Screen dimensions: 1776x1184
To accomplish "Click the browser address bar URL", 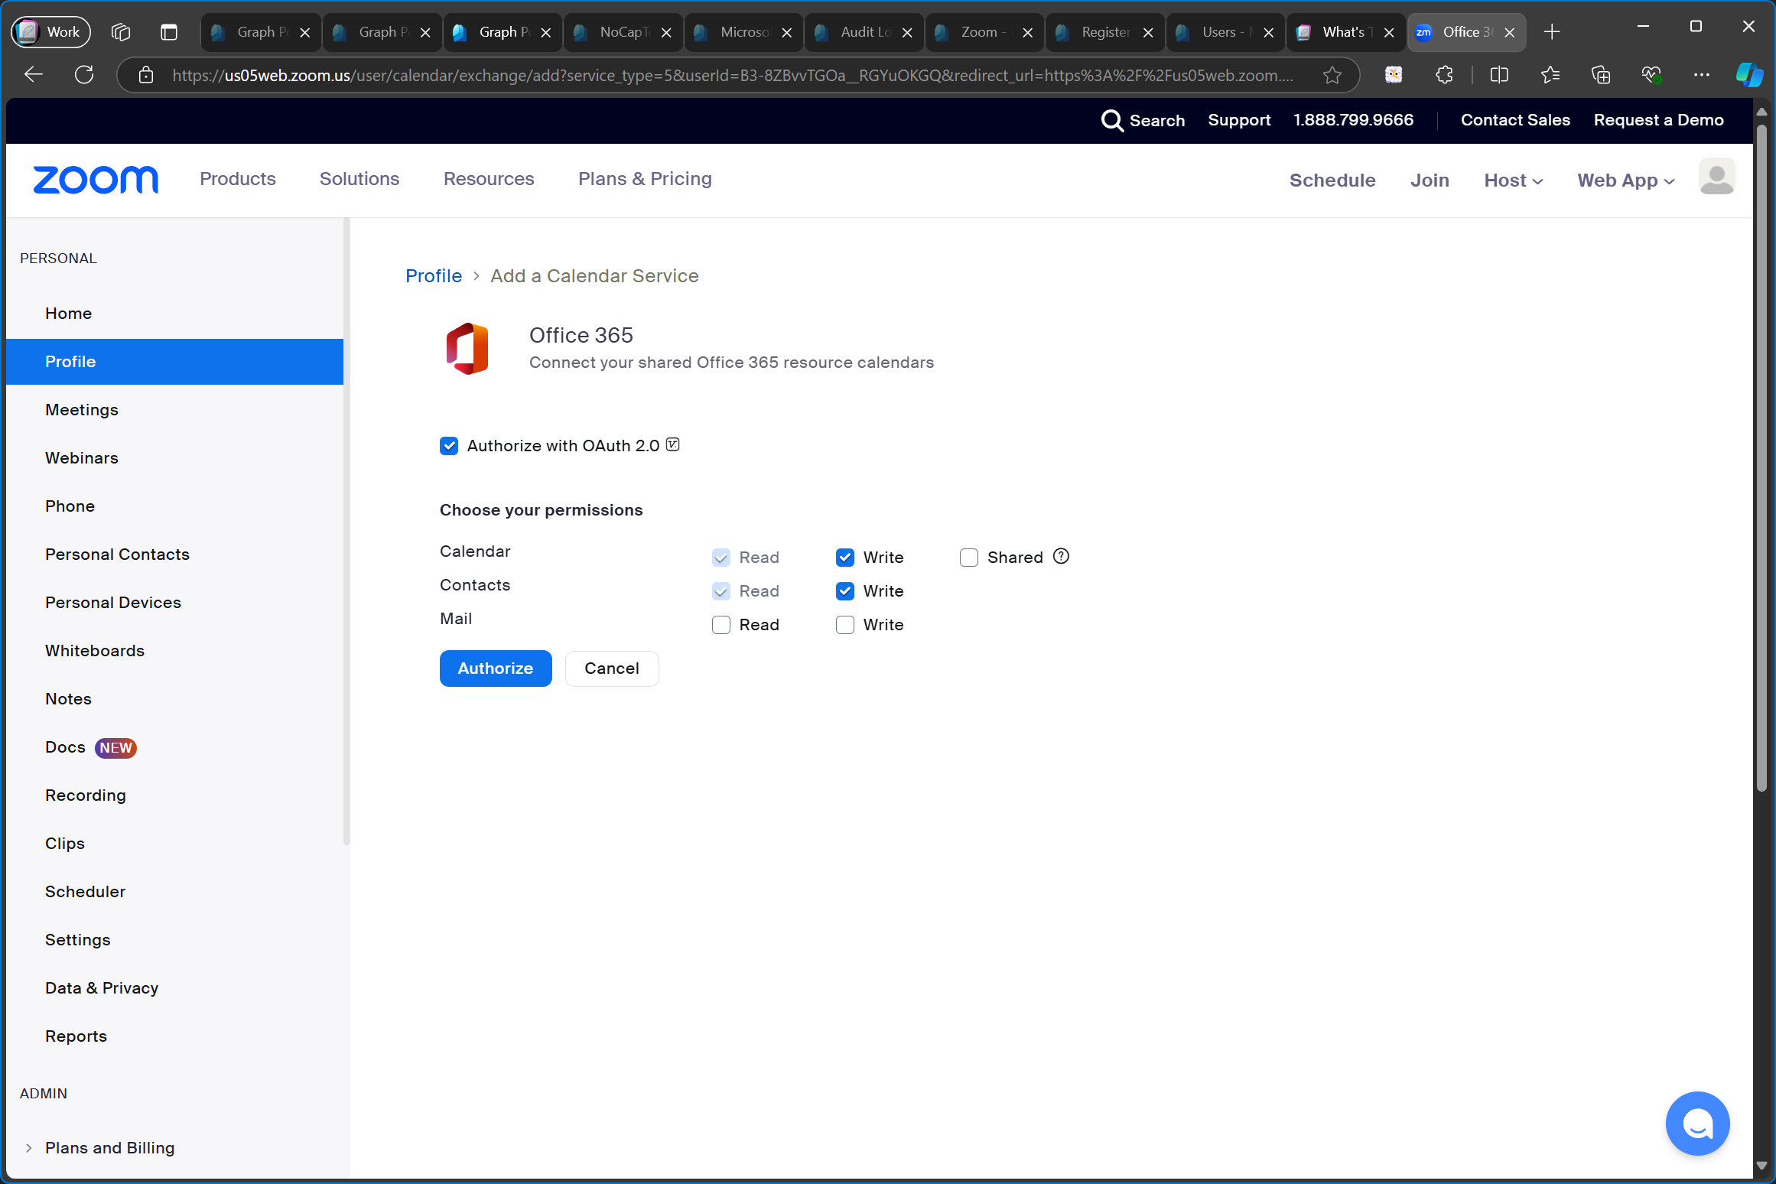I will pyautogui.click(x=732, y=75).
